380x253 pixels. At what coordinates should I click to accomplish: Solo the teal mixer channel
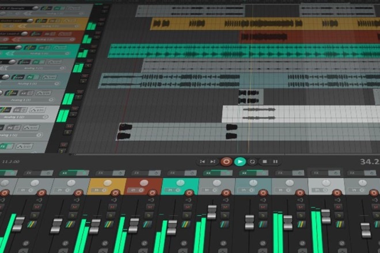pyautogui.click(x=187, y=215)
